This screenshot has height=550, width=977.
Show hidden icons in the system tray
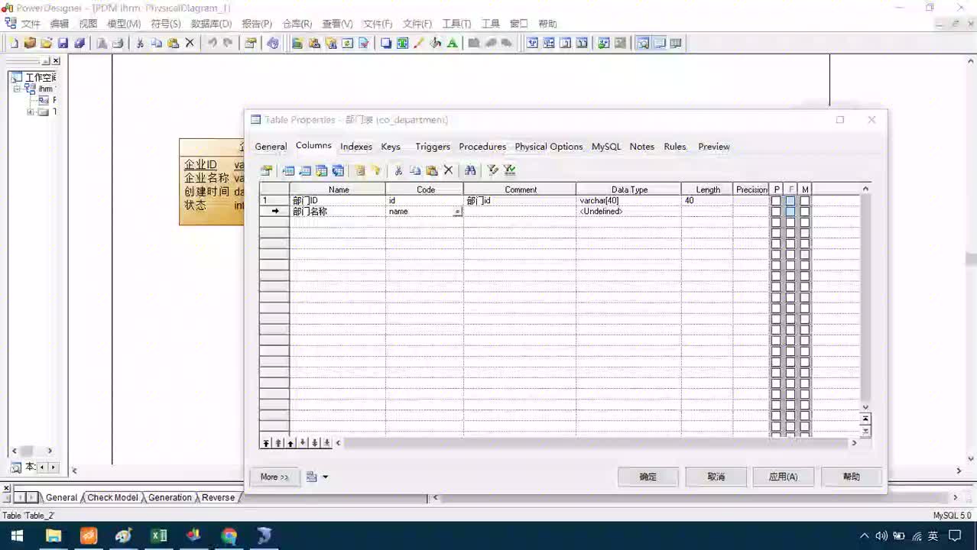click(x=865, y=536)
